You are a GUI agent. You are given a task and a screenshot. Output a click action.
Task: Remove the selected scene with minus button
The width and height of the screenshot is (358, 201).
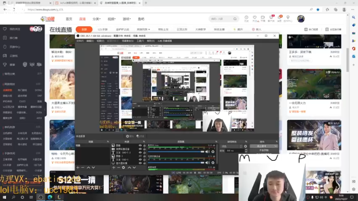tap(83, 167)
